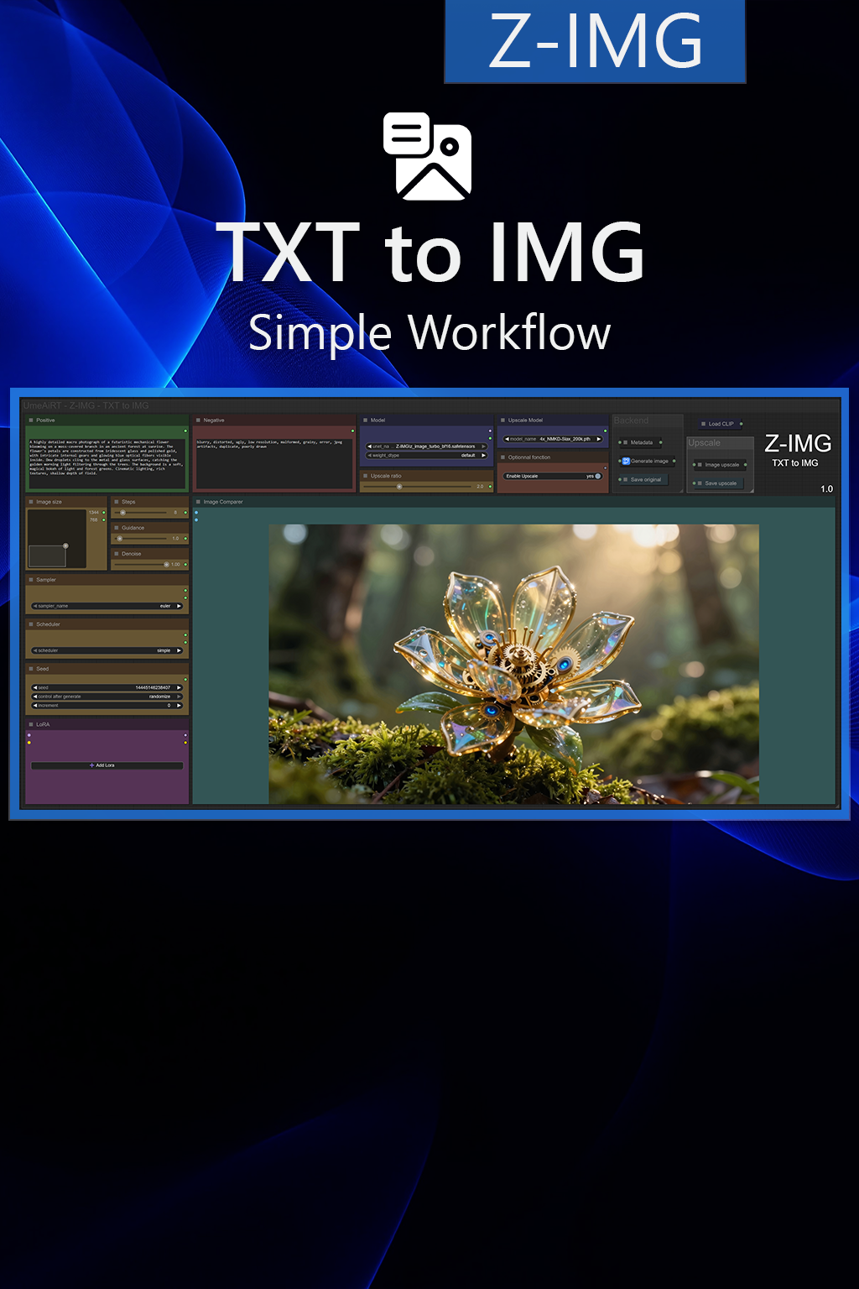Collapse the Steps node via its title dot
The height and width of the screenshot is (1289, 859).
tap(117, 502)
